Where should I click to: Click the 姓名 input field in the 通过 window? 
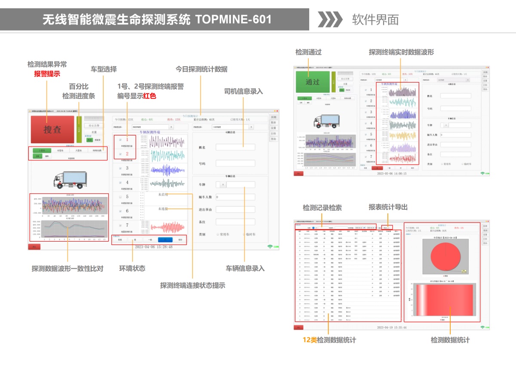pyautogui.click(x=456, y=96)
